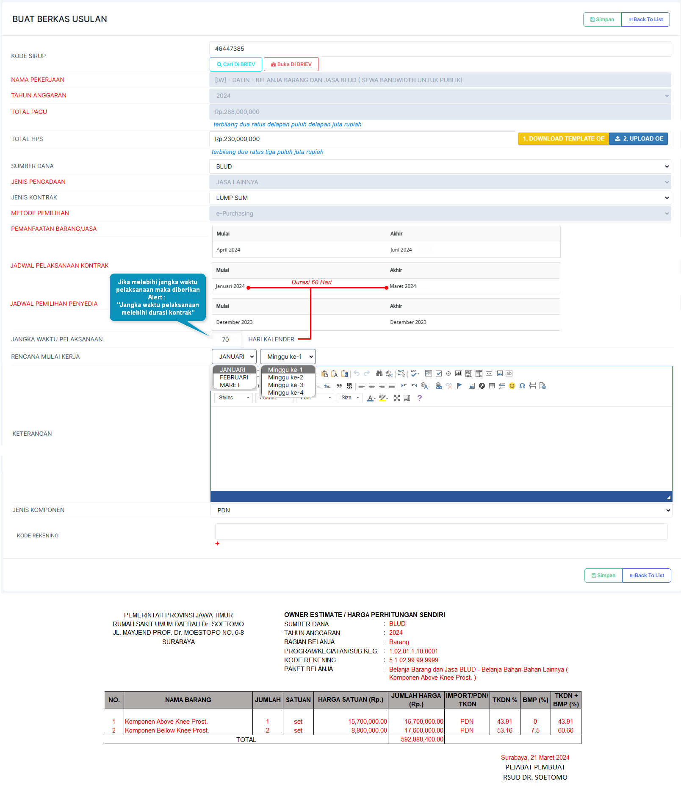Insert a page break via toolbar icon
Image resolution: width=681 pixels, height=805 pixels.
click(532, 386)
